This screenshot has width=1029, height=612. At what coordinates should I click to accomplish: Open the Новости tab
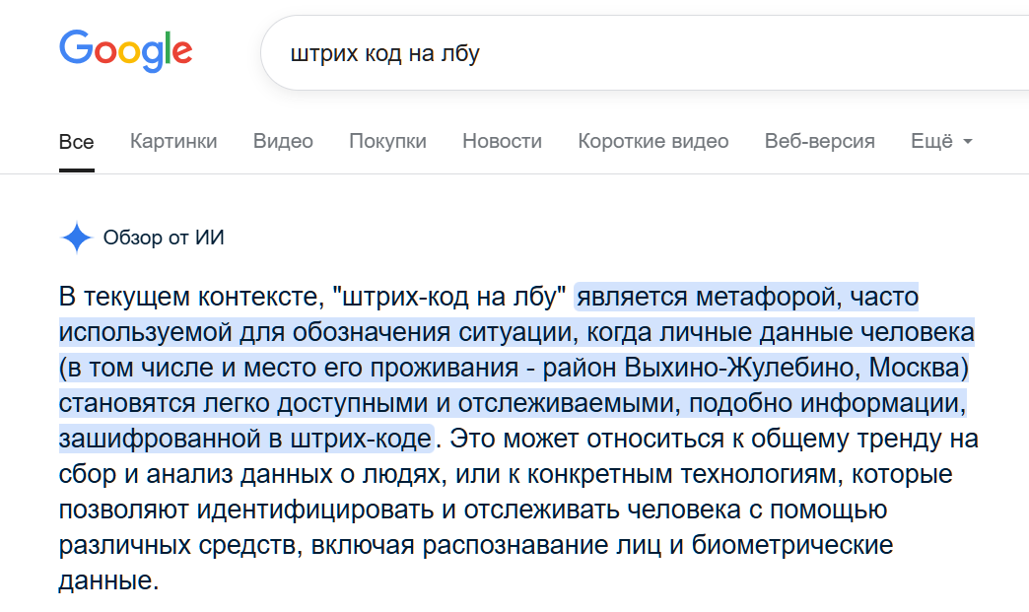502,141
